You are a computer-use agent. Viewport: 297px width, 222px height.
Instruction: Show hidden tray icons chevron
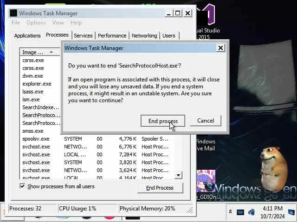pyautogui.click(x=230, y=212)
